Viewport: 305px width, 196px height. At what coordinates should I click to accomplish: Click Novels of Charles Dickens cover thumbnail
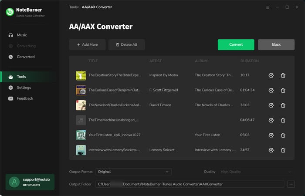(81, 105)
